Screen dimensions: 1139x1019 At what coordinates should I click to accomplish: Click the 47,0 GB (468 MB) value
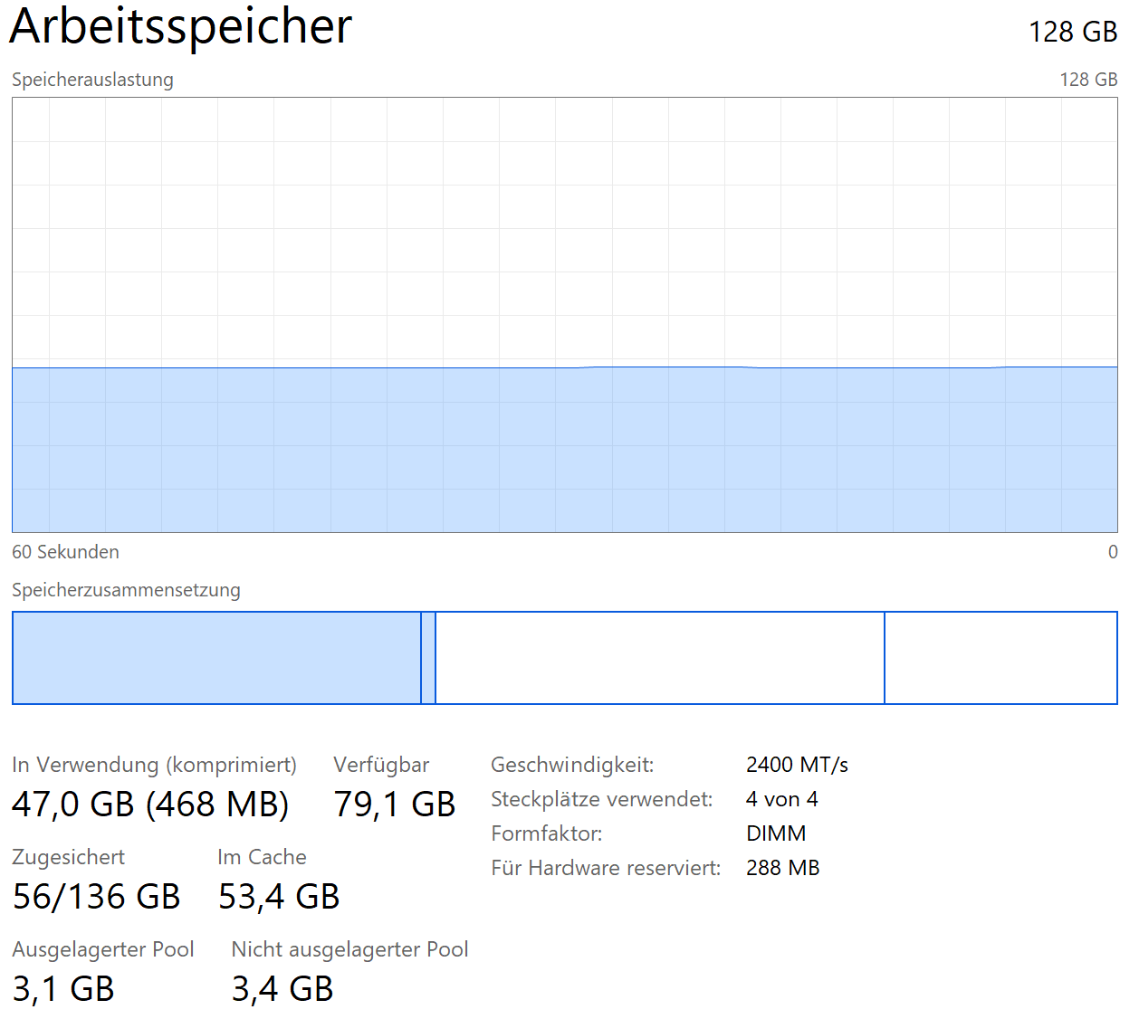150,804
